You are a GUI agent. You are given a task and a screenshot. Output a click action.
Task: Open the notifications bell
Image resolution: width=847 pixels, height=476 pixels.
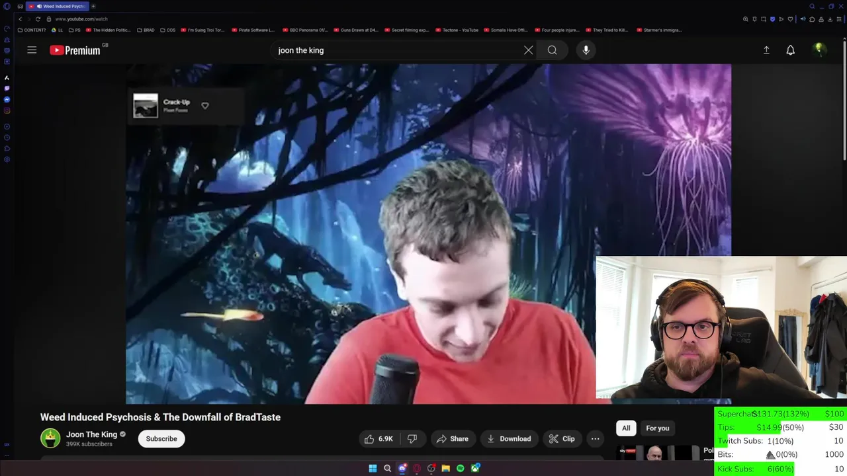pyautogui.click(x=790, y=50)
